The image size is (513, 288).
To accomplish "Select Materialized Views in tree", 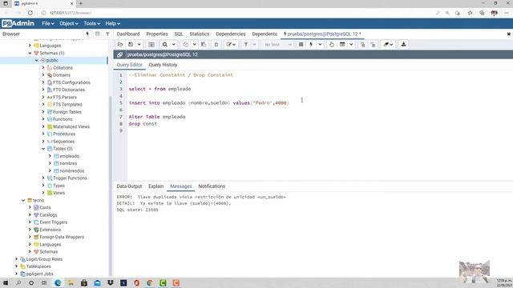I will (x=71, y=126).
